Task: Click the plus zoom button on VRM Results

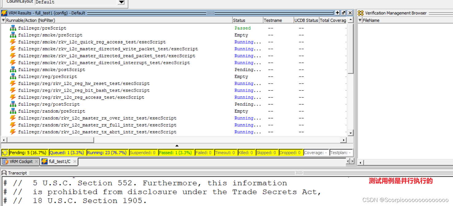Action: [x=337, y=13]
